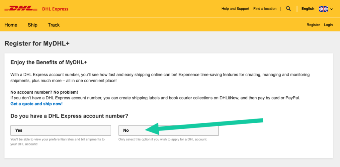This screenshot has height=167, width=340.
Task: Click the Register link in navbar
Action: pyautogui.click(x=313, y=25)
